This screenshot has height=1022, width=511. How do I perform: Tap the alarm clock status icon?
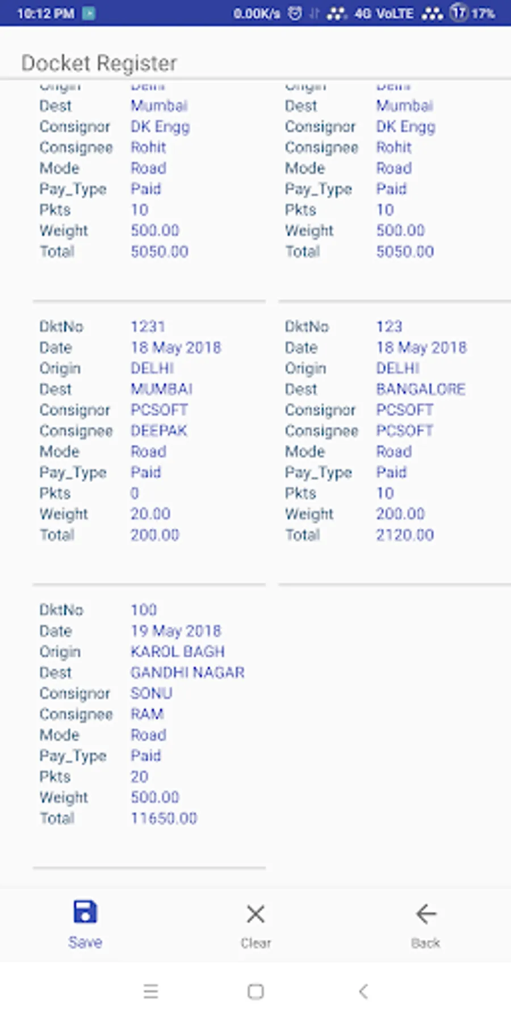[x=295, y=13]
